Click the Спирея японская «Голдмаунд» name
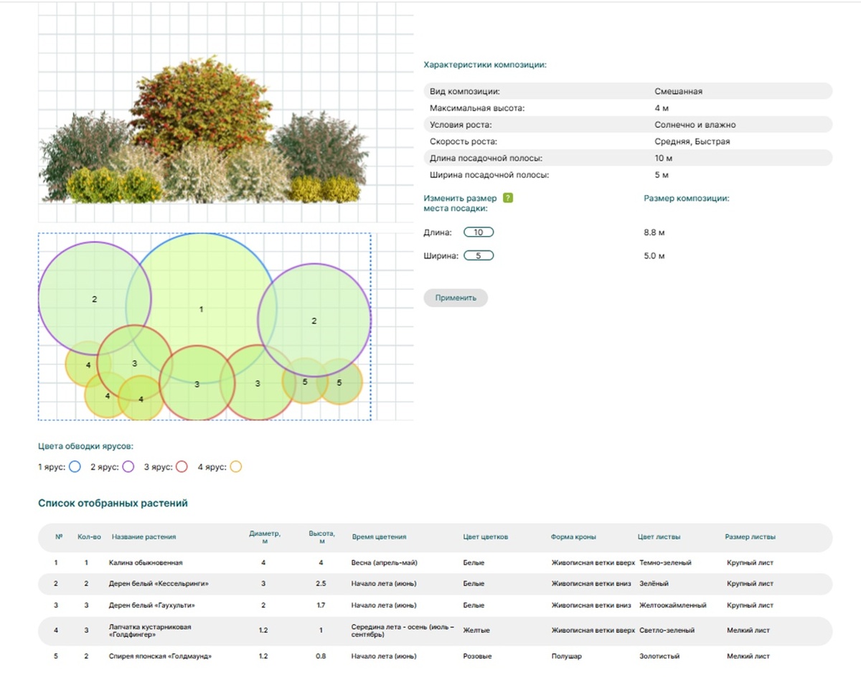This screenshot has height=700, width=861. 160,656
